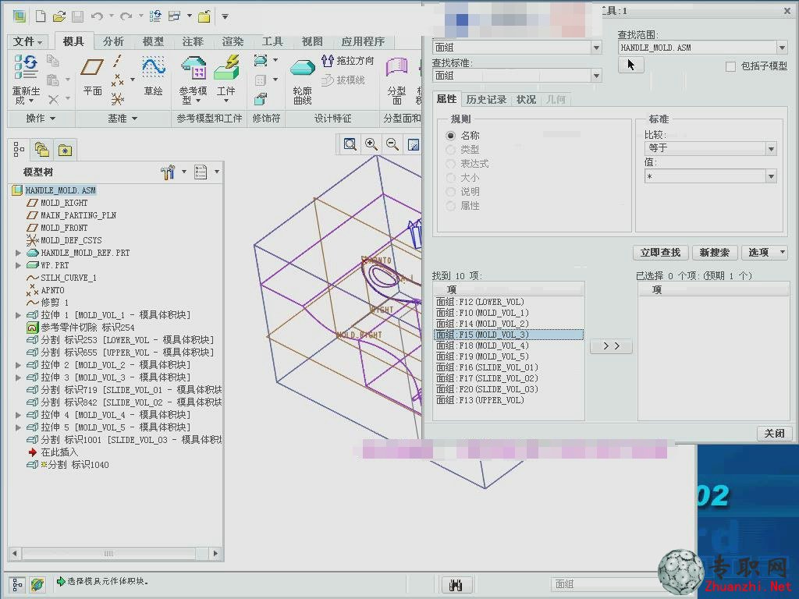Open the 比较 等于 dropdown

pyautogui.click(x=771, y=149)
